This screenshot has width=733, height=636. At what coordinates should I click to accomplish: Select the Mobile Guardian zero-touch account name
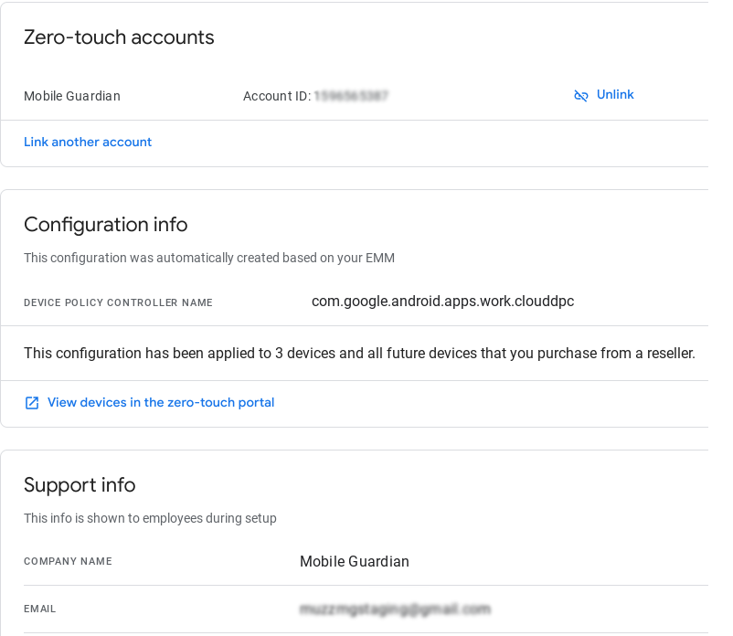(72, 96)
